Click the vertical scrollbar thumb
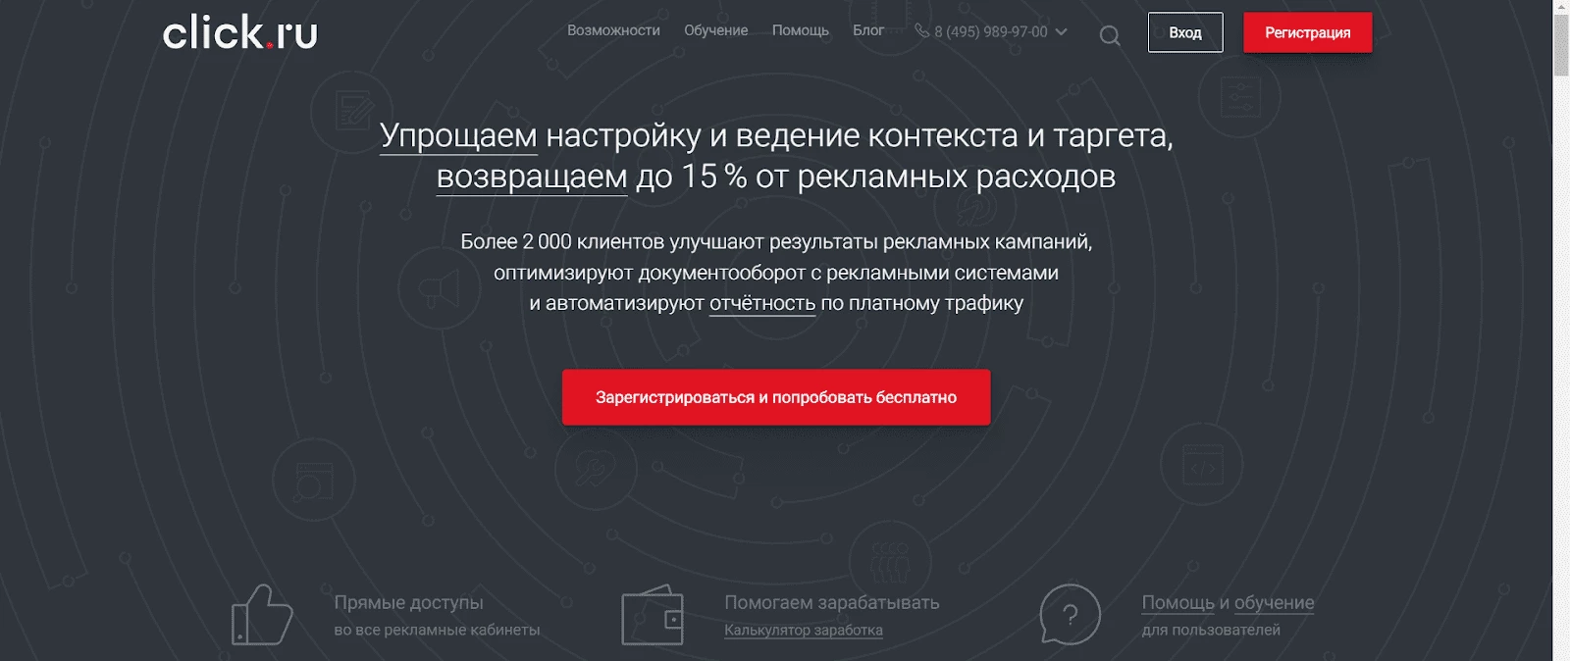 pyautogui.click(x=1561, y=45)
